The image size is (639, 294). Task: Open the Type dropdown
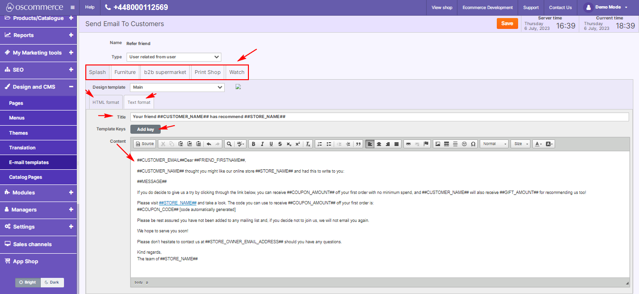tap(173, 57)
